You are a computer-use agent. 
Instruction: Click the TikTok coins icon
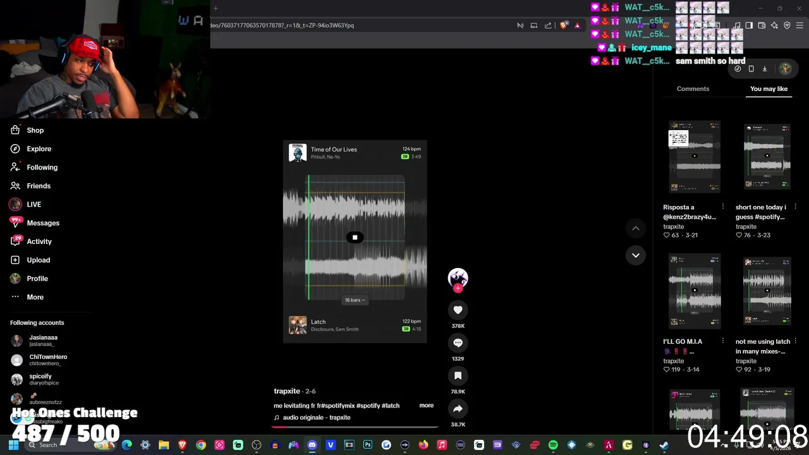click(x=738, y=69)
